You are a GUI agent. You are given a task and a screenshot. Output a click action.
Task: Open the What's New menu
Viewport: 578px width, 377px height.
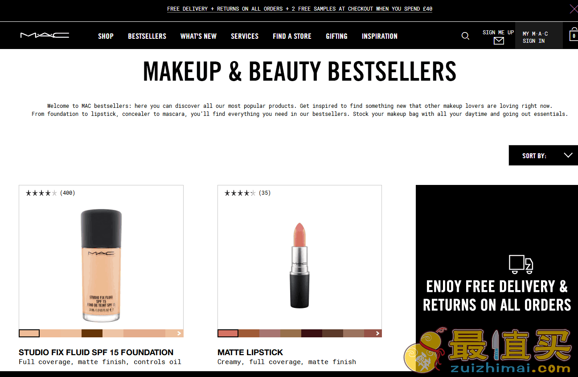coord(198,36)
